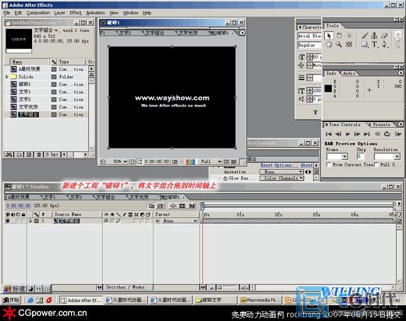Select the Brush tool

point(365,35)
